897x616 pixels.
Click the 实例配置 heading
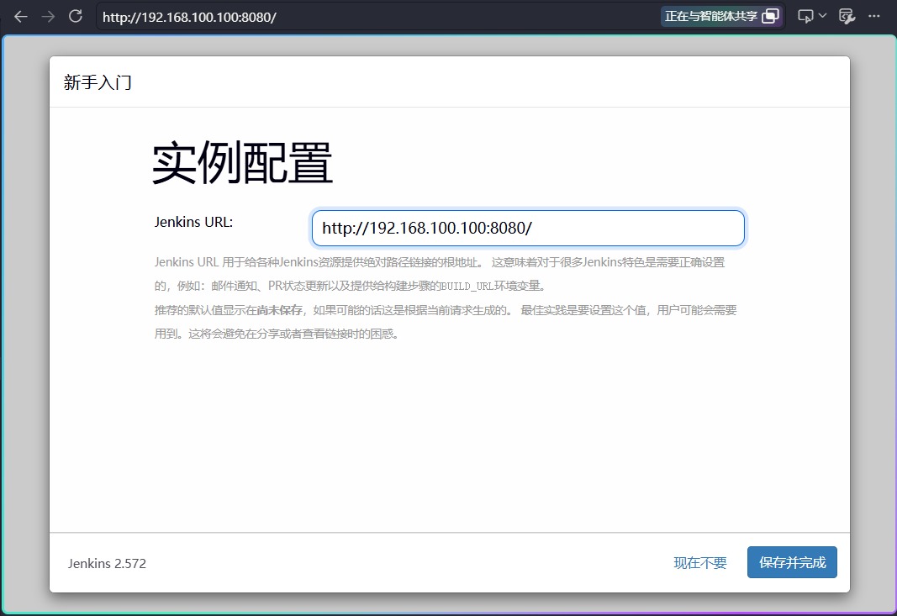[242, 164]
